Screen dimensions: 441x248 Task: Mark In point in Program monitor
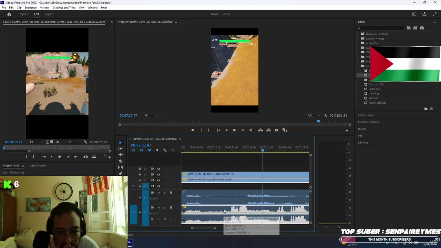201,130
